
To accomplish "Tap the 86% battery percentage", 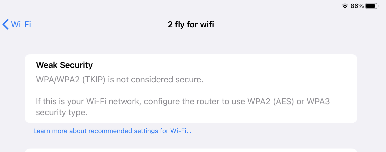I will 357,6.
